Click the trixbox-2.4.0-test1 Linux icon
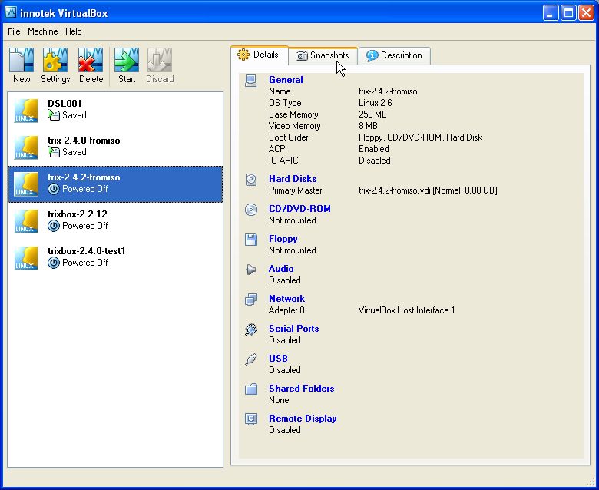This screenshot has height=490, width=599. 26,258
